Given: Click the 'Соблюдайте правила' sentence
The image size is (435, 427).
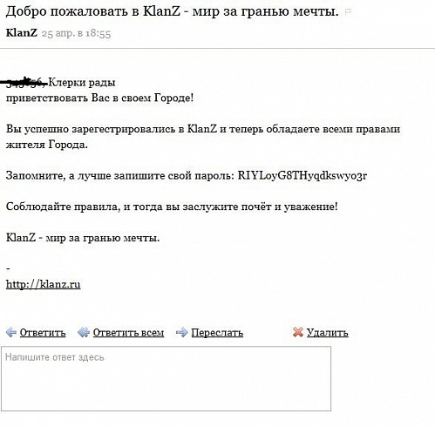Looking at the screenshot, I should pyautogui.click(x=172, y=207).
